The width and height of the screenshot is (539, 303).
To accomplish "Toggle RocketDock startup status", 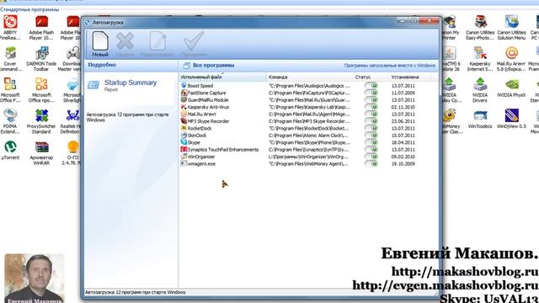I will point(371,128).
